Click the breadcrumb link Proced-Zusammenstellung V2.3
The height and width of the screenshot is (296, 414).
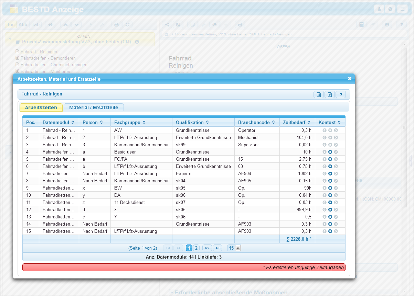[x=215, y=34]
